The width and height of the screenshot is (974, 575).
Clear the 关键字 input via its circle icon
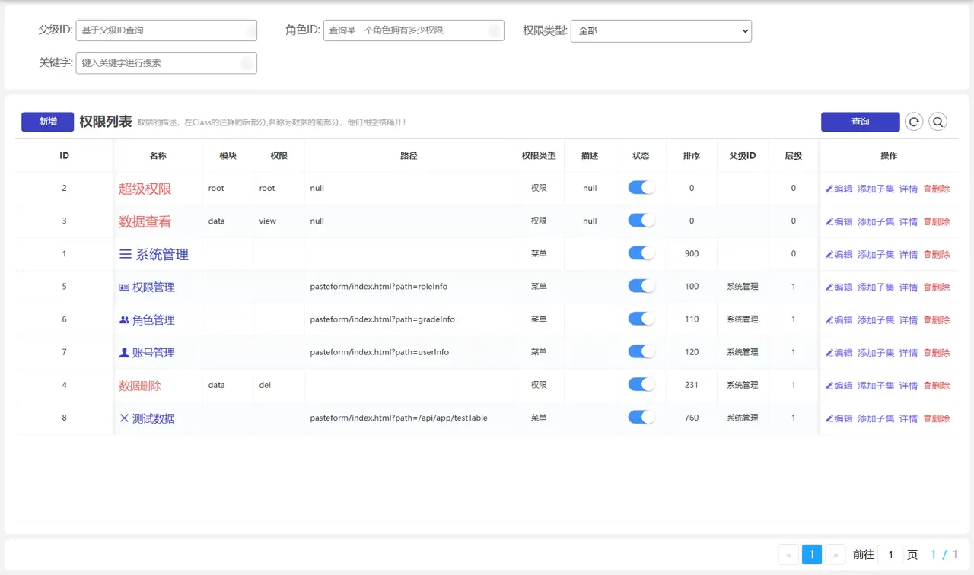(x=247, y=63)
